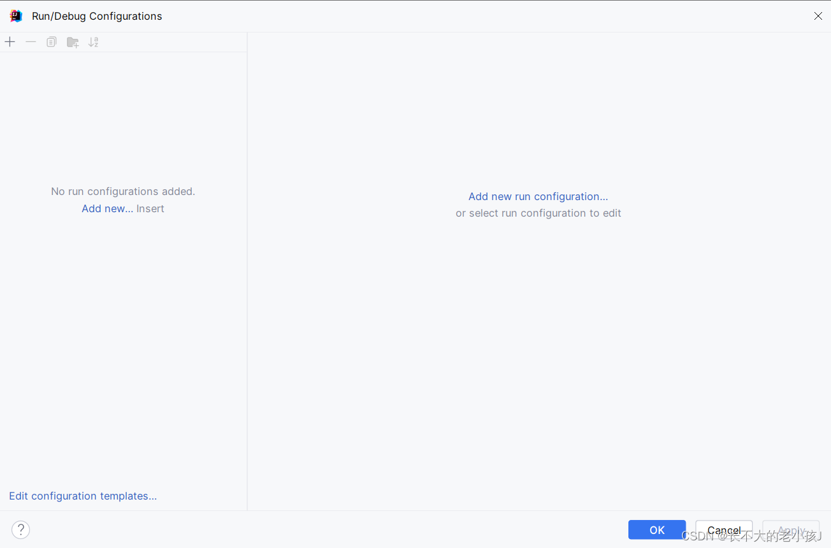Click the Apply button
This screenshot has height=548, width=831.
click(791, 530)
